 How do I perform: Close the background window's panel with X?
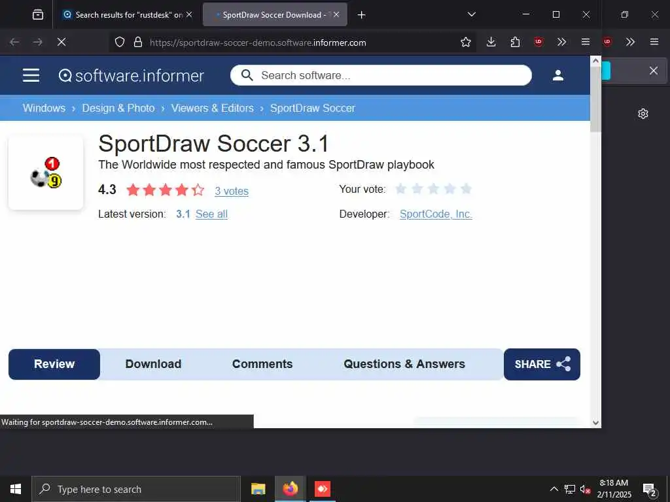click(654, 71)
